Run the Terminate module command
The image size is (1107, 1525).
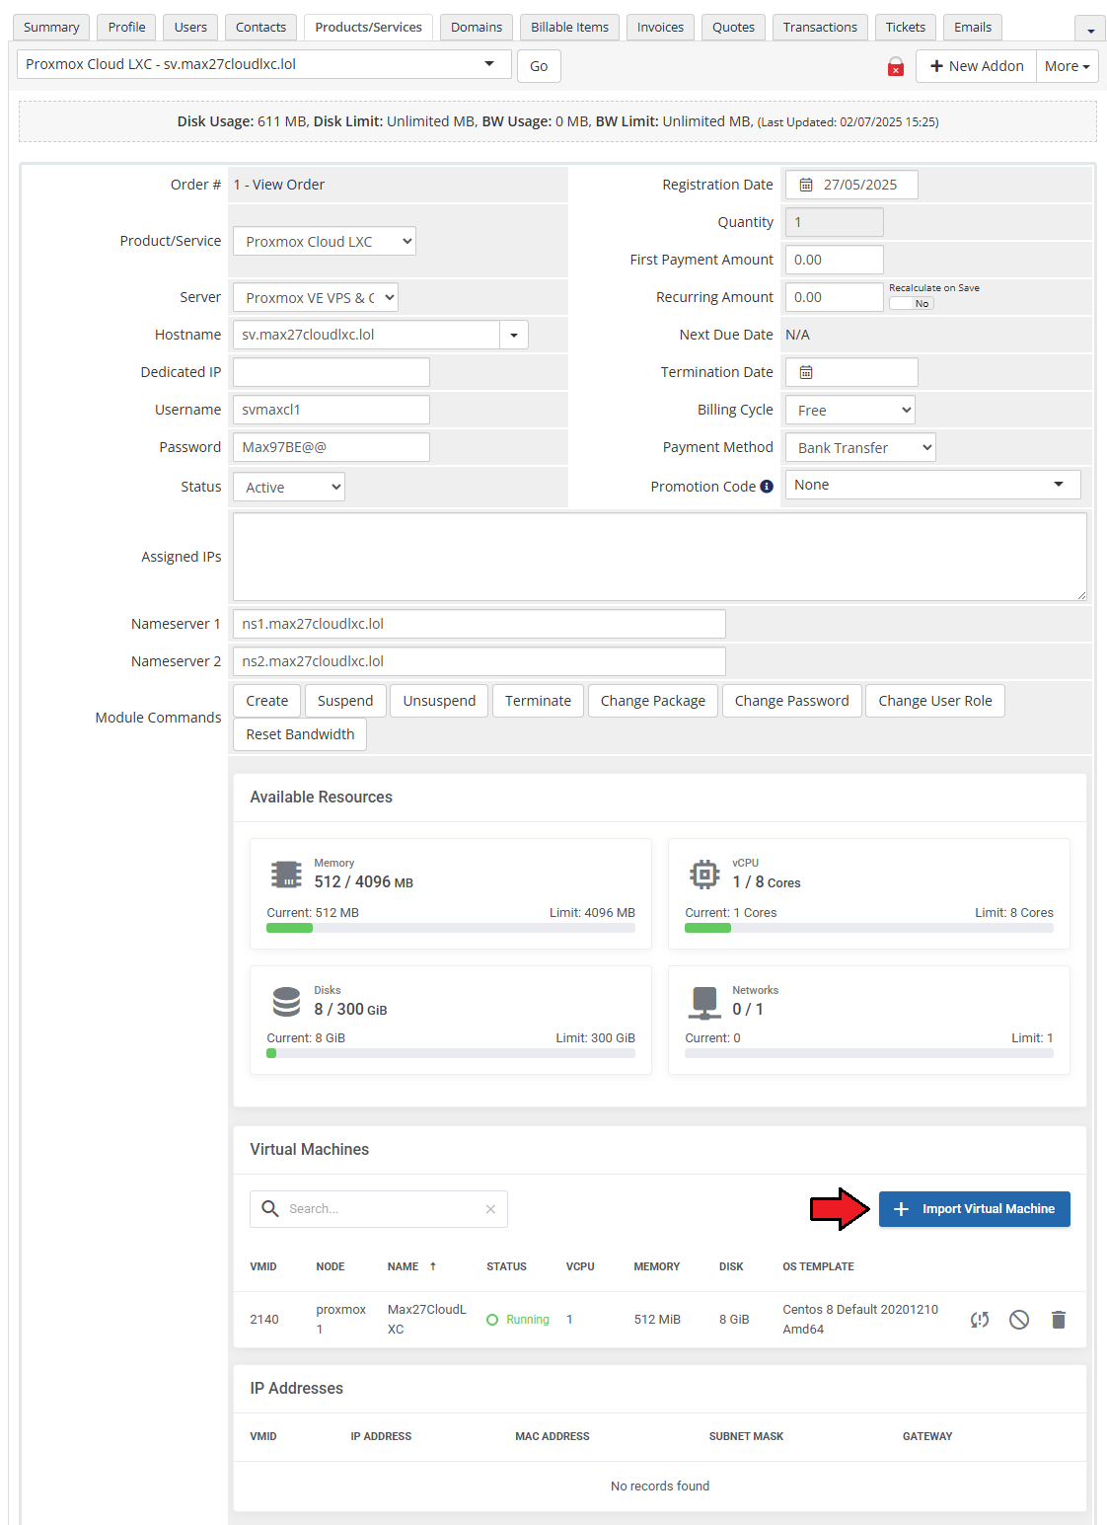(x=539, y=701)
